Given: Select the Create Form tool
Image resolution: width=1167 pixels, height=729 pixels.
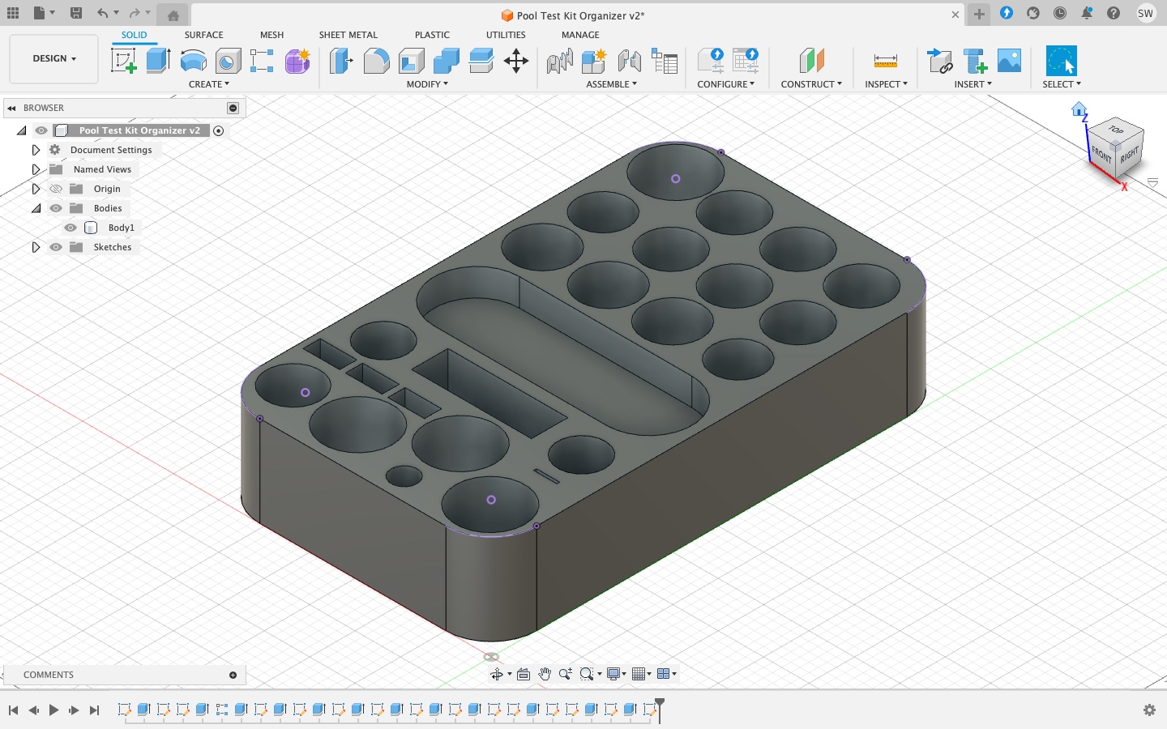Looking at the screenshot, I should click(297, 61).
